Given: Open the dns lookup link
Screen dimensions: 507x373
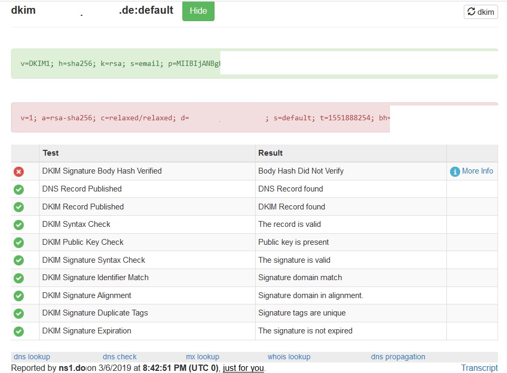Looking at the screenshot, I should click(x=32, y=357).
